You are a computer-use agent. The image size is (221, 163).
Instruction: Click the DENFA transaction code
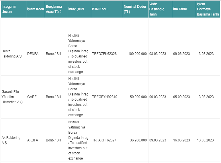[x=33, y=54]
